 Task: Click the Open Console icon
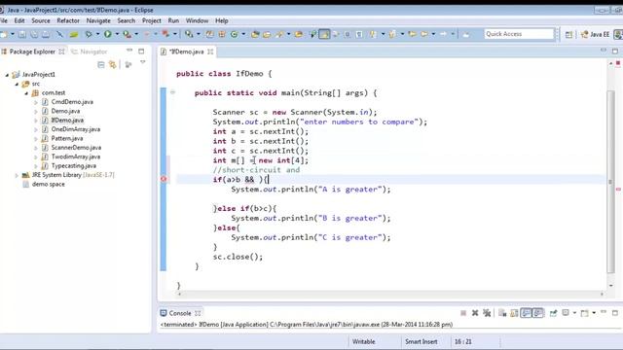pyautogui.click(x=584, y=313)
